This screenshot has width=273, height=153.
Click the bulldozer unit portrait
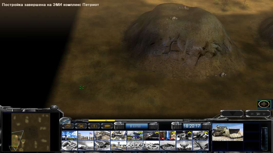(x=228, y=132)
